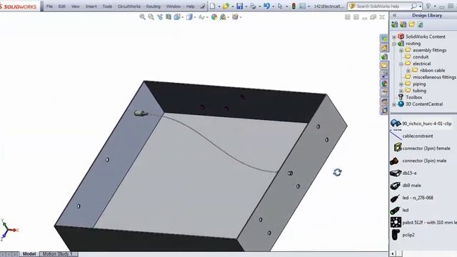
Task: Click the Rebuild traffic light icon
Action: click(293, 6)
